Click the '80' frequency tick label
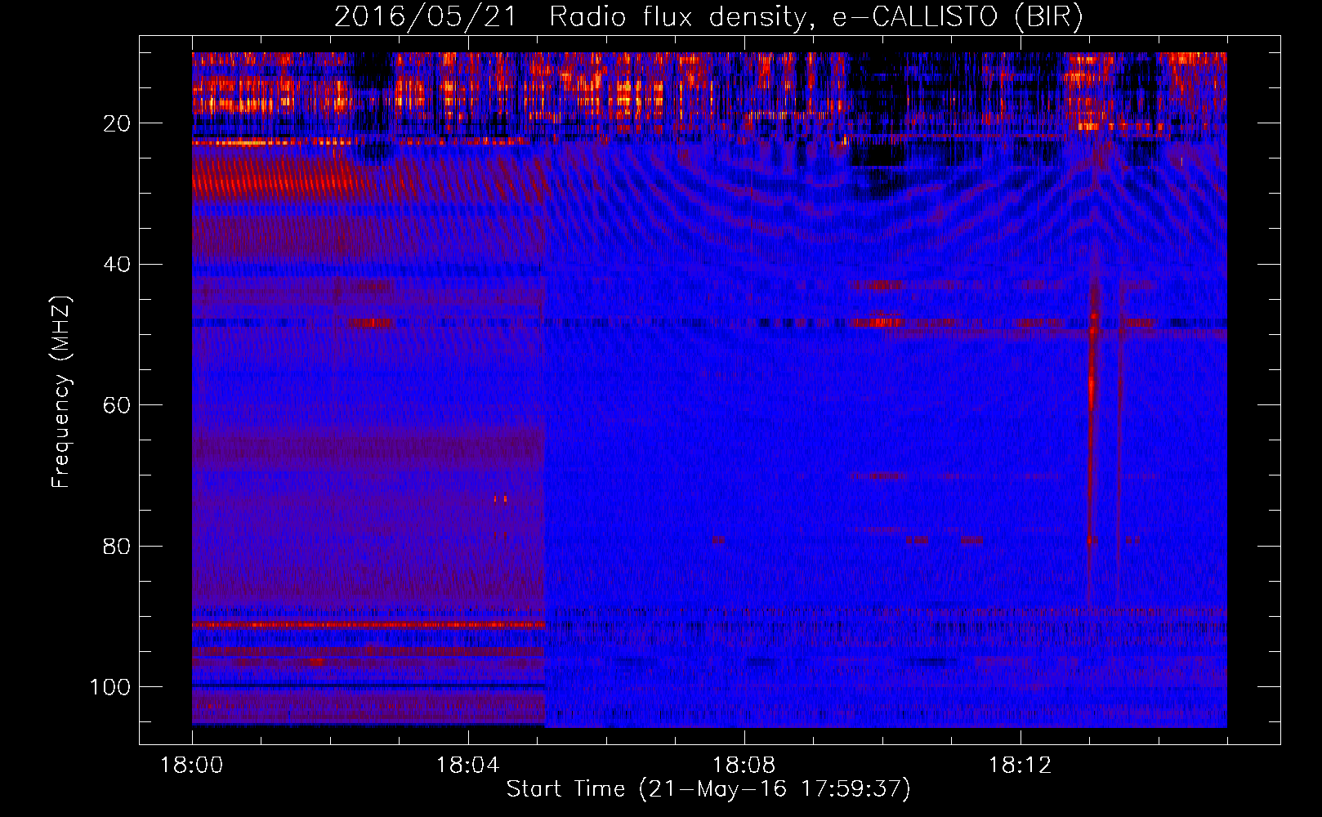 tap(117, 546)
